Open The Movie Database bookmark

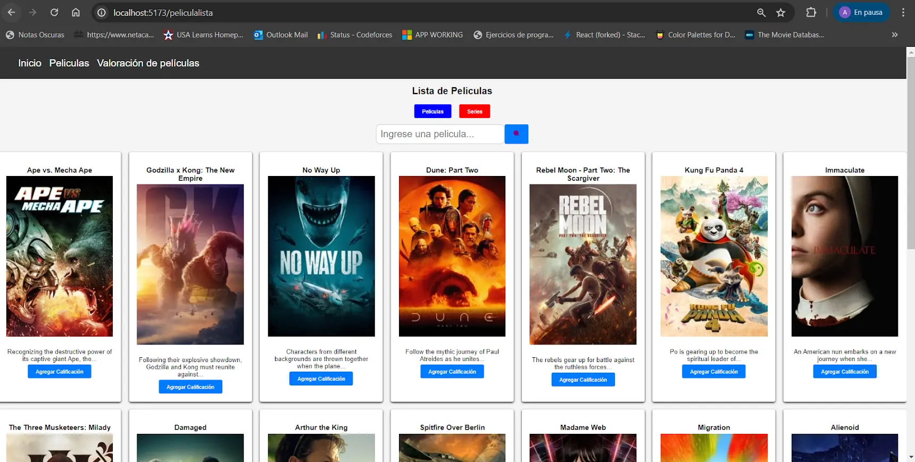point(785,35)
